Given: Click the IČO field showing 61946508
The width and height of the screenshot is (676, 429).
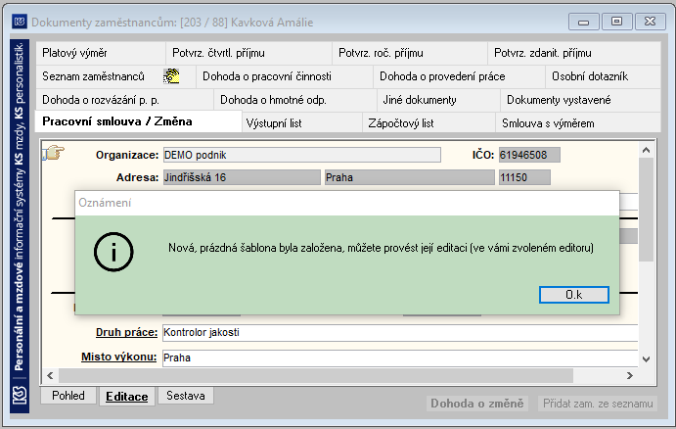Looking at the screenshot, I should coord(529,155).
